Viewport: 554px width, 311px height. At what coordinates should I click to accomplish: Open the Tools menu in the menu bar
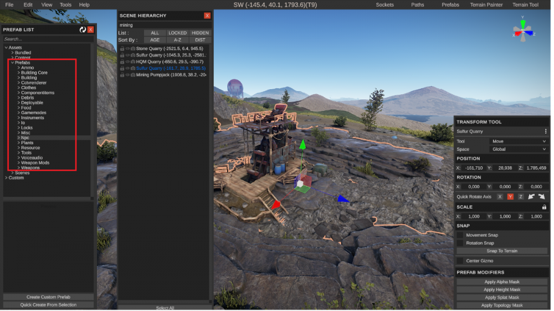pyautogui.click(x=65, y=4)
